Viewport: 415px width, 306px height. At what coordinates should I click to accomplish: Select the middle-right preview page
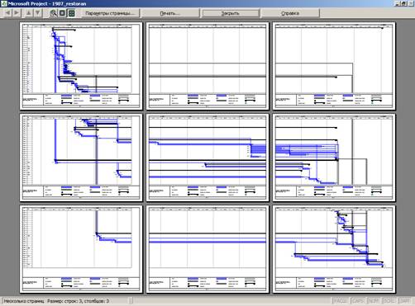[334, 158]
